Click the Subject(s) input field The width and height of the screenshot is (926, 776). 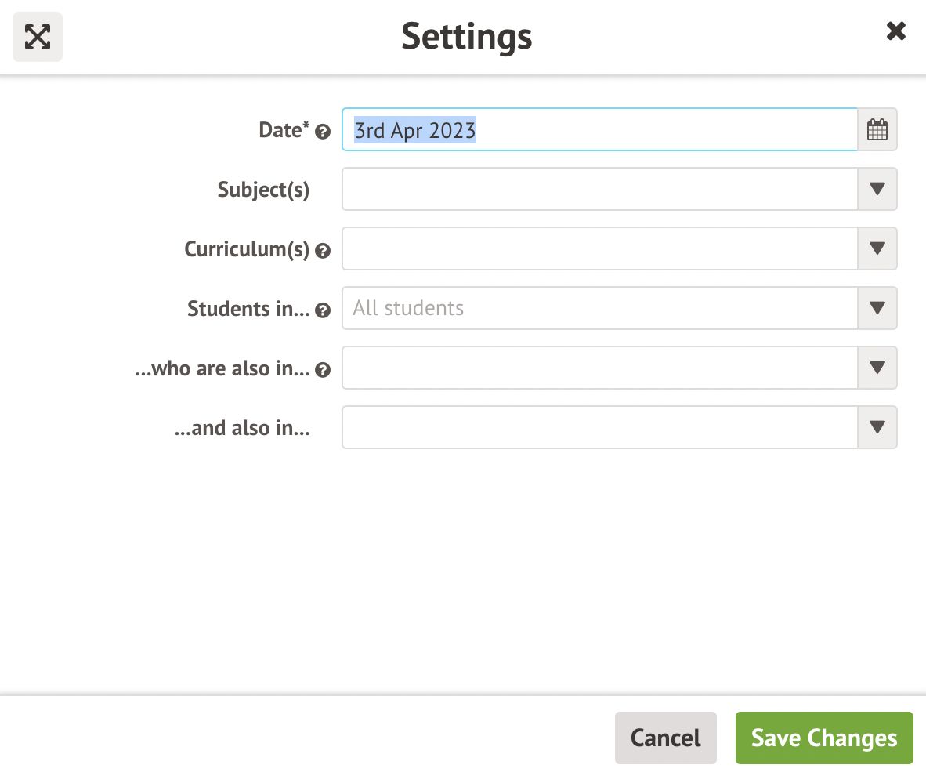click(599, 189)
